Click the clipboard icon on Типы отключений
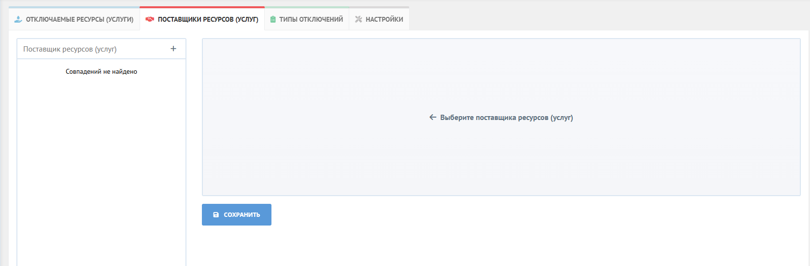This screenshot has height=266, width=810. pos(273,19)
